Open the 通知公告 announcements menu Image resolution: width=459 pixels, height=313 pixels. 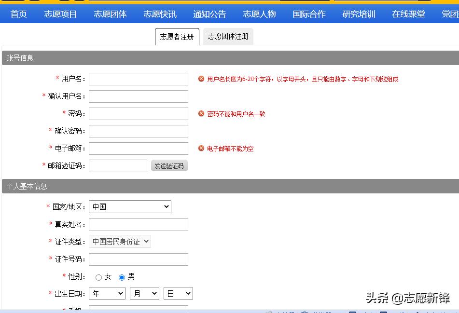coord(209,14)
